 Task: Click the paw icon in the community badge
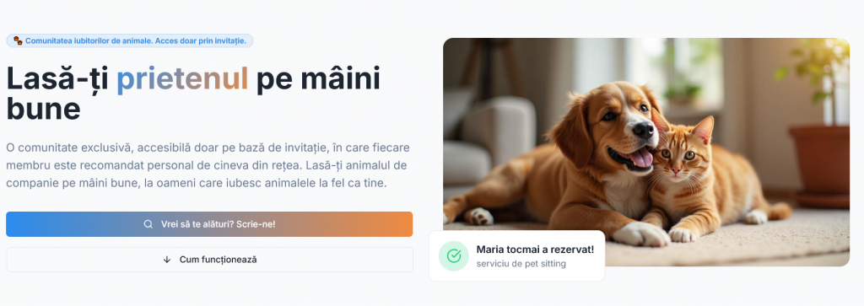coord(18,40)
